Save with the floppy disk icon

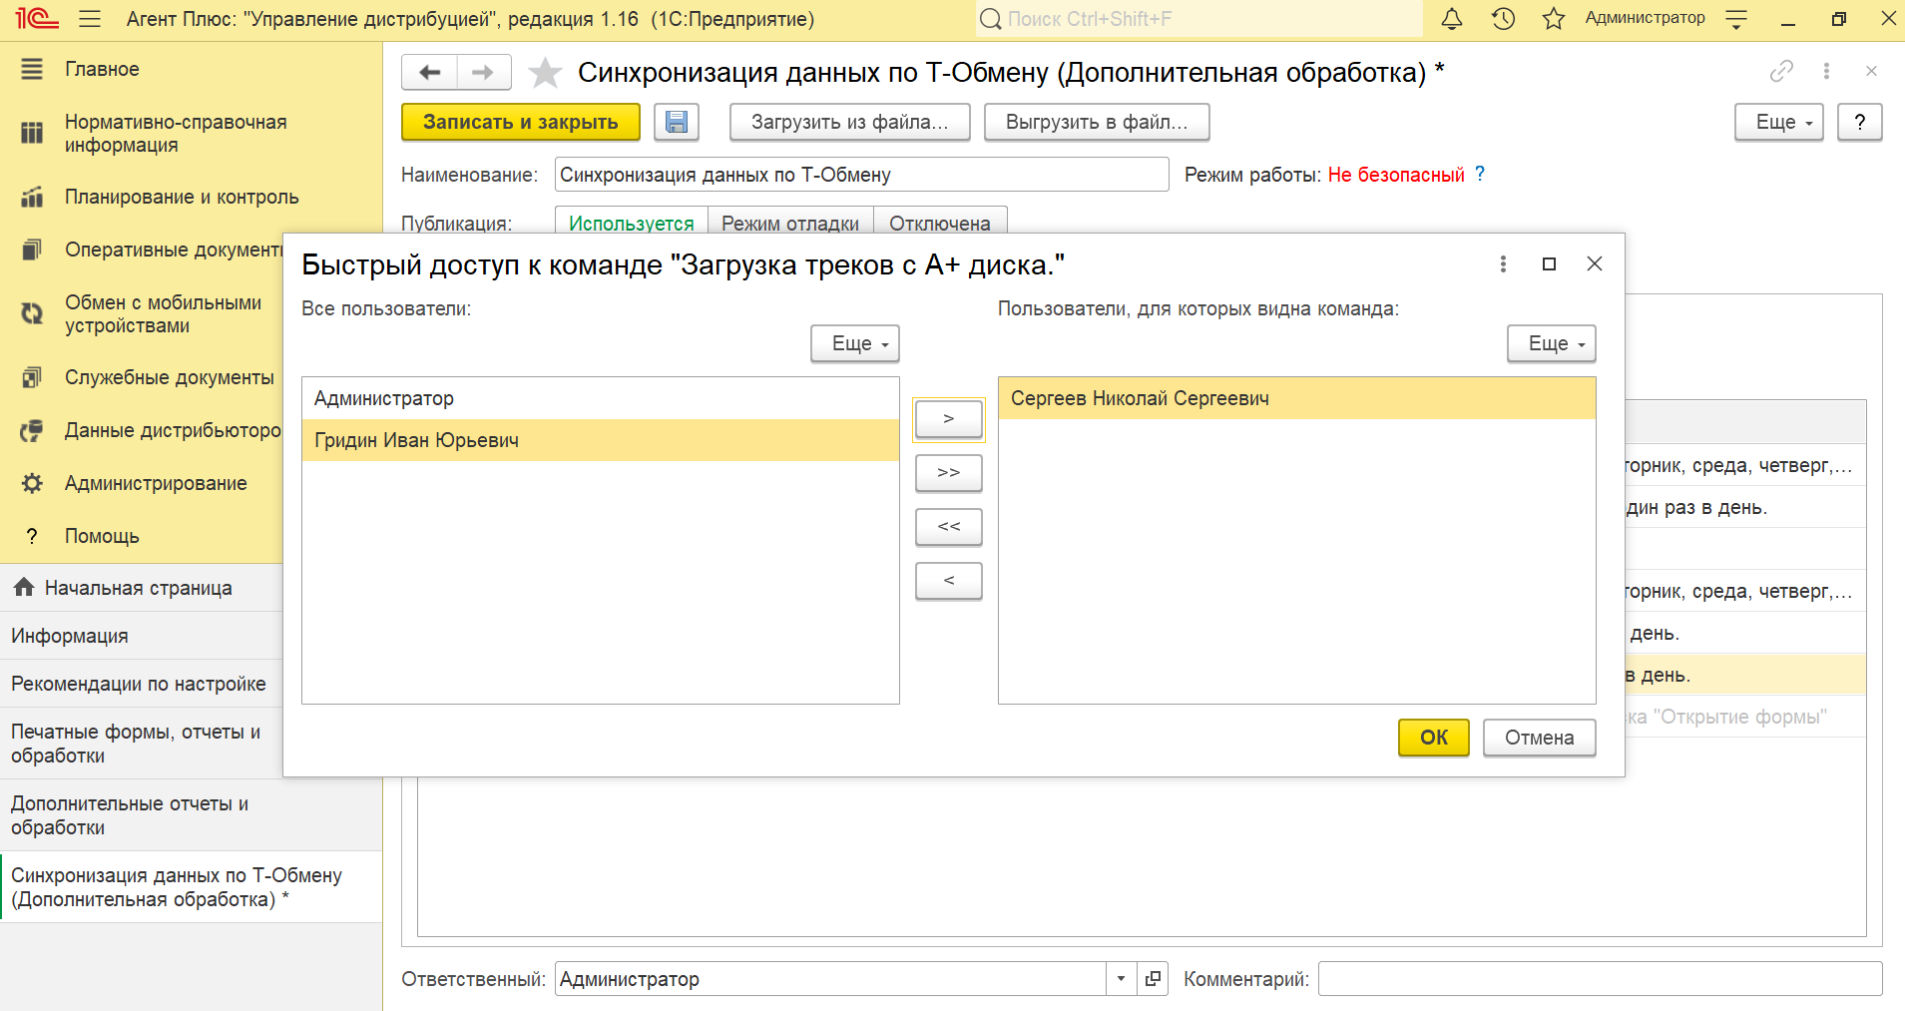[x=677, y=122]
